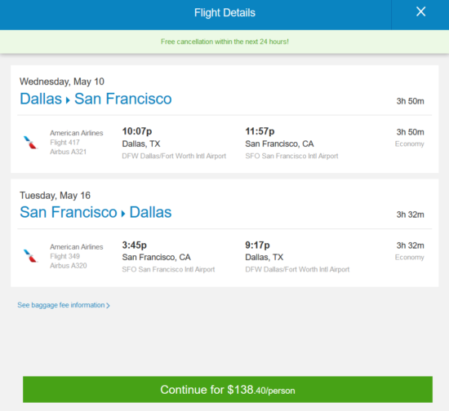This screenshot has width=449, height=411.
Task: Click the Wednesday, May 10 date label
Action: point(62,82)
